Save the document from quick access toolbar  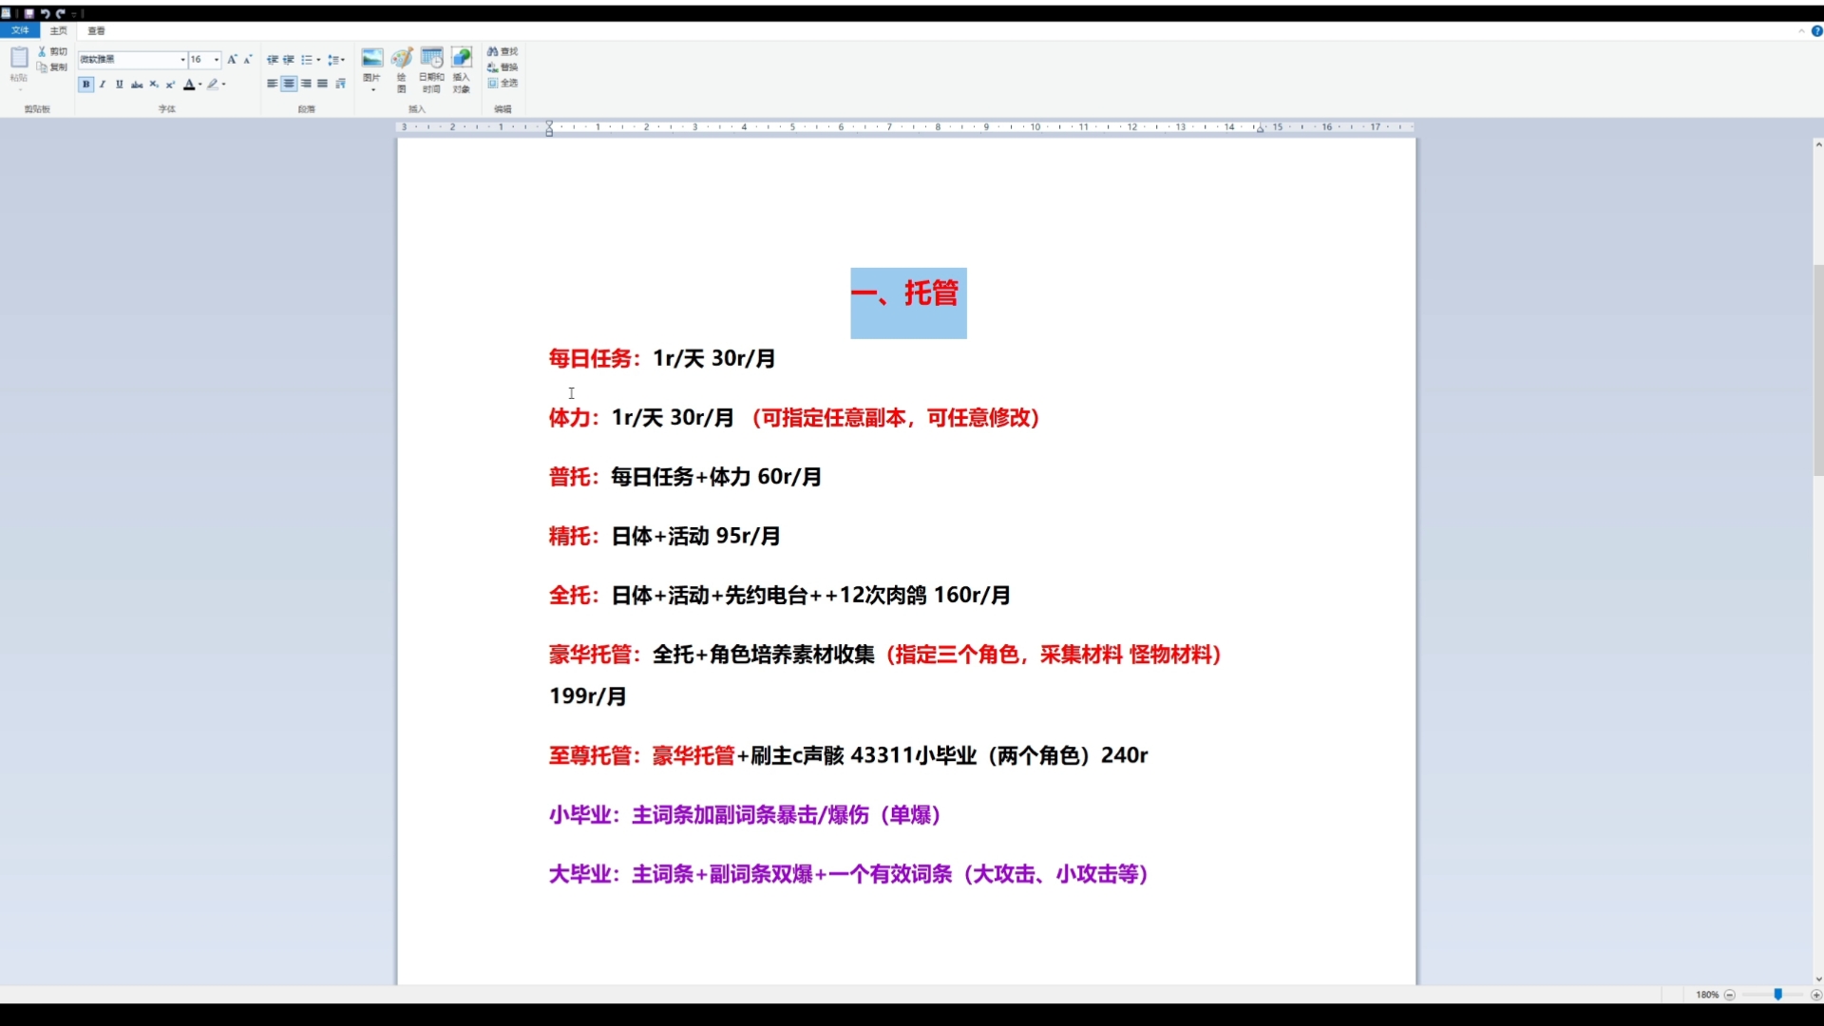click(28, 13)
